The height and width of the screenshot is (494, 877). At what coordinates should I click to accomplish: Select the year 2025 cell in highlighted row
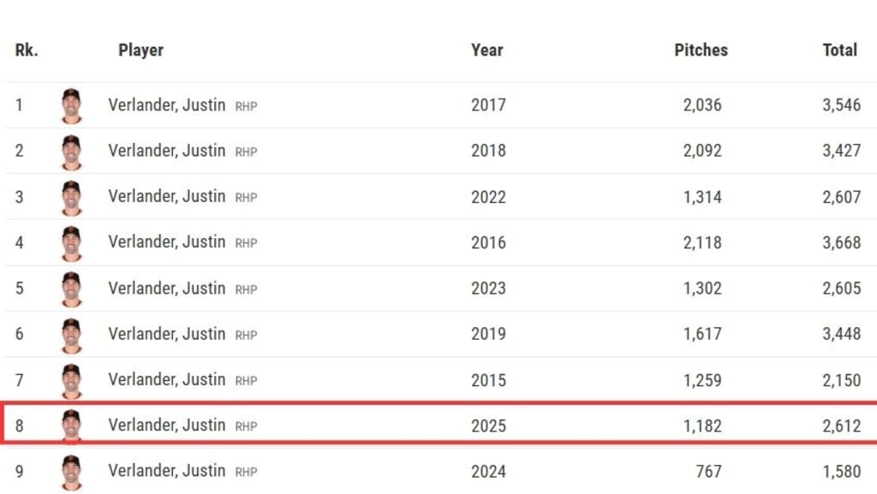pyautogui.click(x=488, y=426)
